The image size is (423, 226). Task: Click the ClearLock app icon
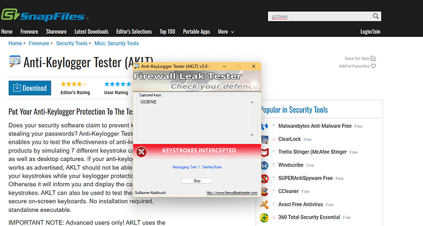point(264,139)
